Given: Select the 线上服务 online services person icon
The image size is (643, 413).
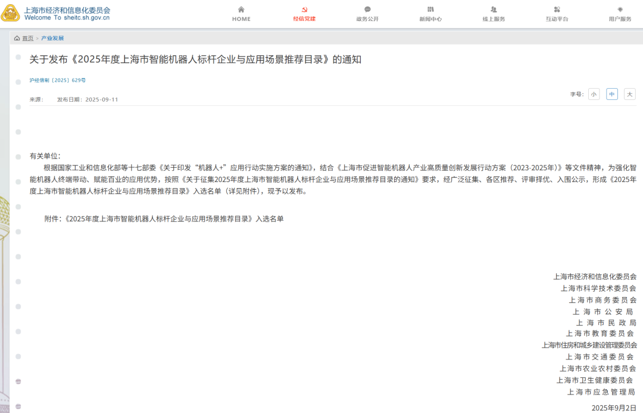Looking at the screenshot, I should pos(493,10).
